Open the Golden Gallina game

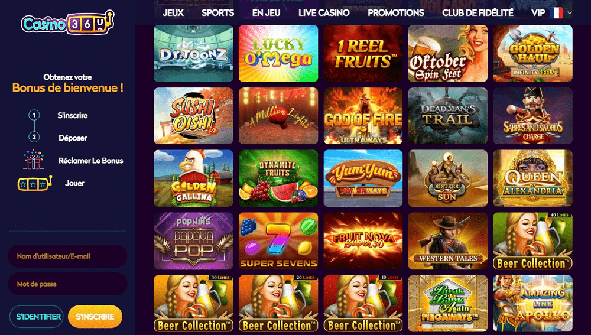coord(193,178)
